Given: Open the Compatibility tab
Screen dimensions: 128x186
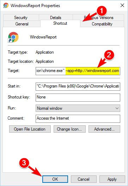Looking at the screenshot, I should [x=102, y=24].
